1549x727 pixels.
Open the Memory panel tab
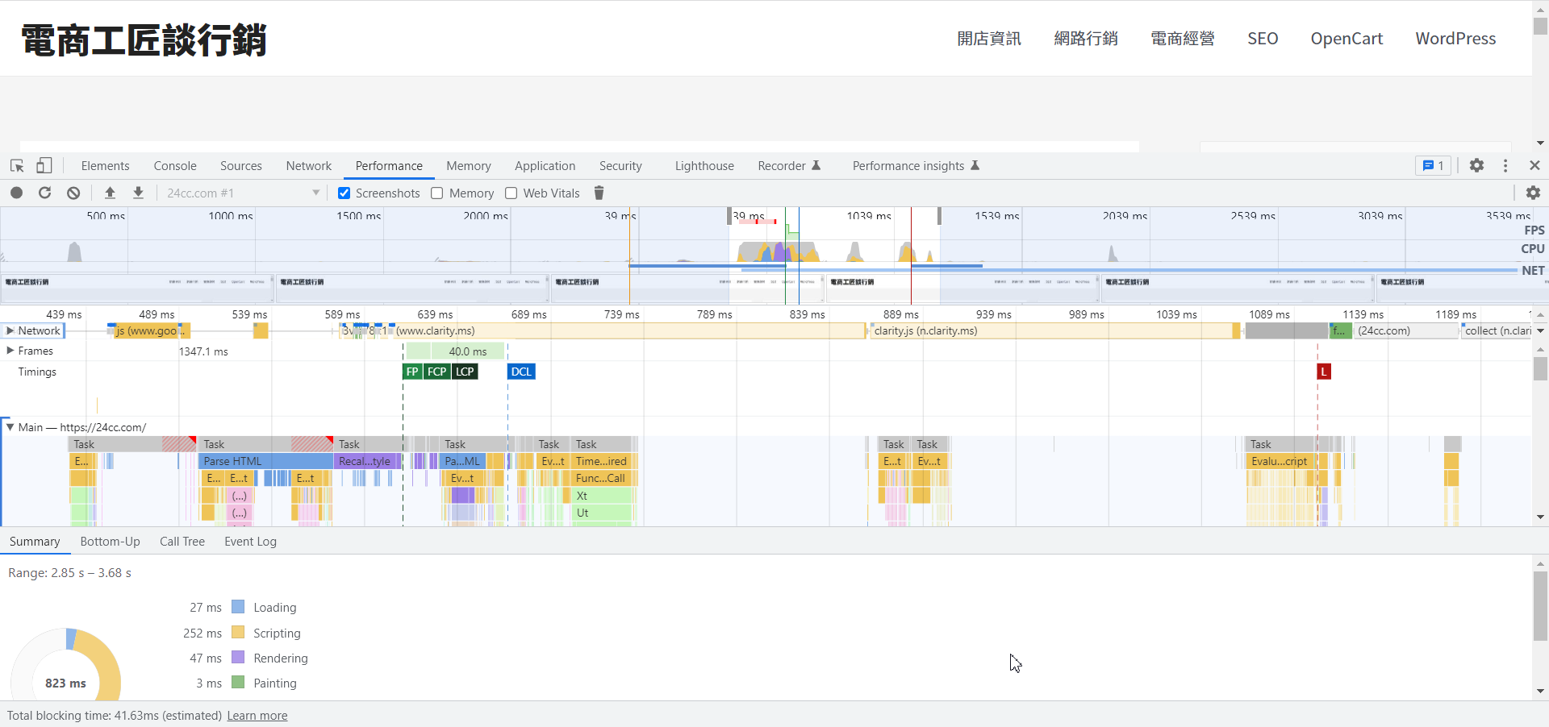point(469,166)
